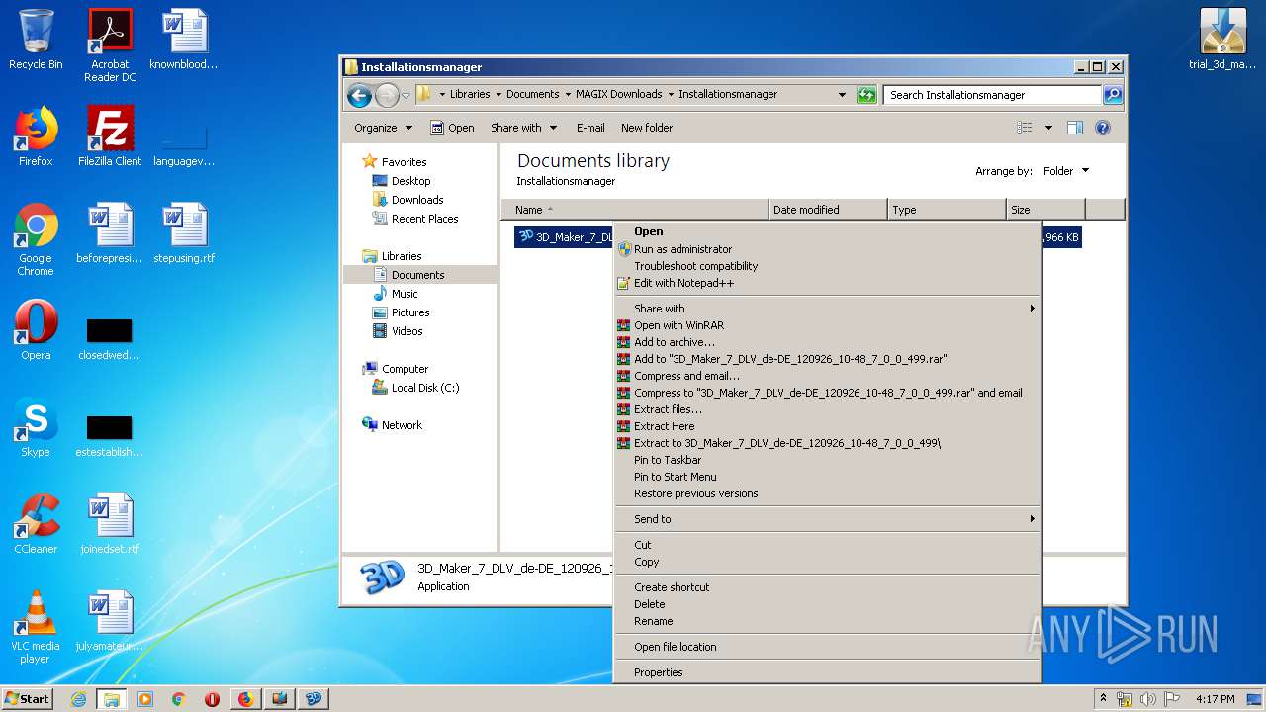1266x712 pixels.
Task: Open the Explorer help question-mark icon
Action: 1103,128
